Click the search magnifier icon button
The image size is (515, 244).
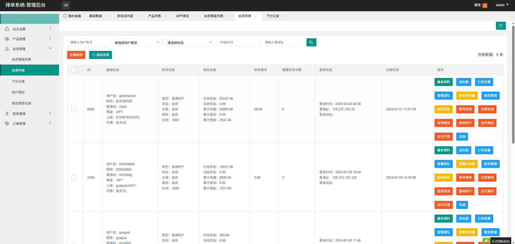click(x=311, y=42)
